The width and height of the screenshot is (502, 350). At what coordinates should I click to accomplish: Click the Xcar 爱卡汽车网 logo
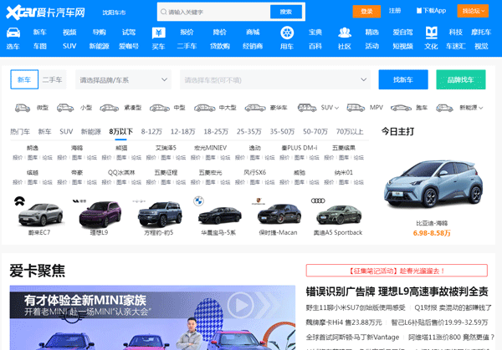[x=45, y=13]
